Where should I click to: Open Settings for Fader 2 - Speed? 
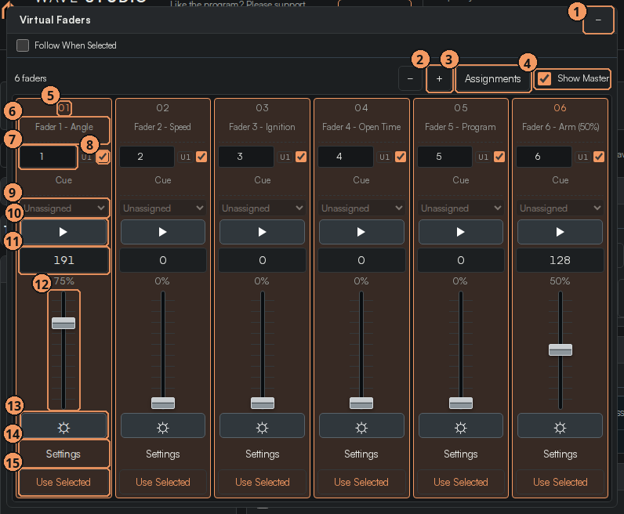click(x=163, y=454)
